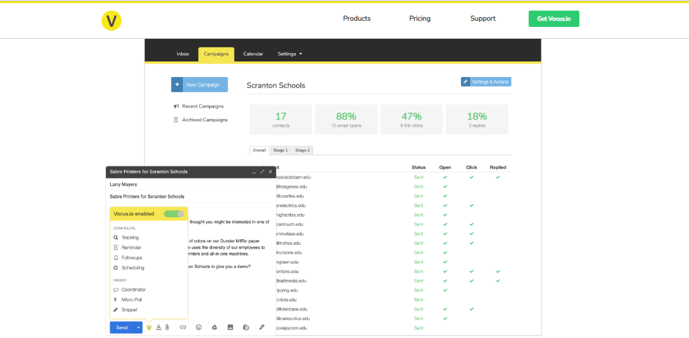Click the pen signature icon in compose toolbar
689x338 pixels.
(x=262, y=327)
